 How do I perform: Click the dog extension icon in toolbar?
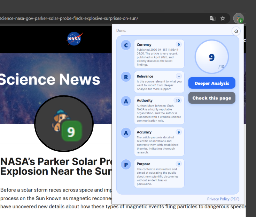click(x=239, y=18)
